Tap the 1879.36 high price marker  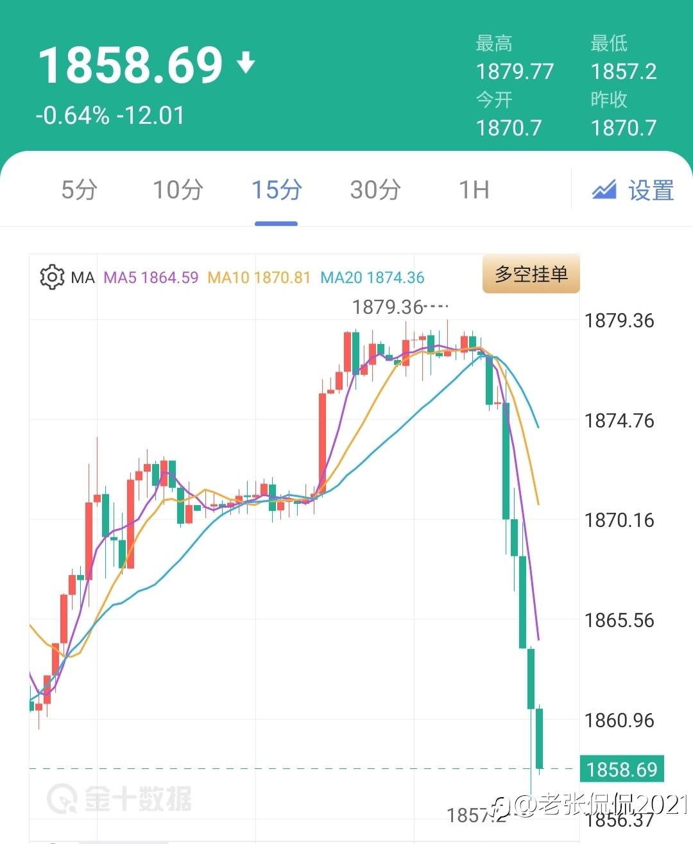388,307
